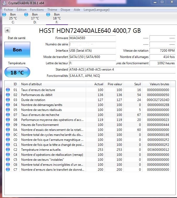Open the Aide menu

pyautogui.click(x=77, y=10)
